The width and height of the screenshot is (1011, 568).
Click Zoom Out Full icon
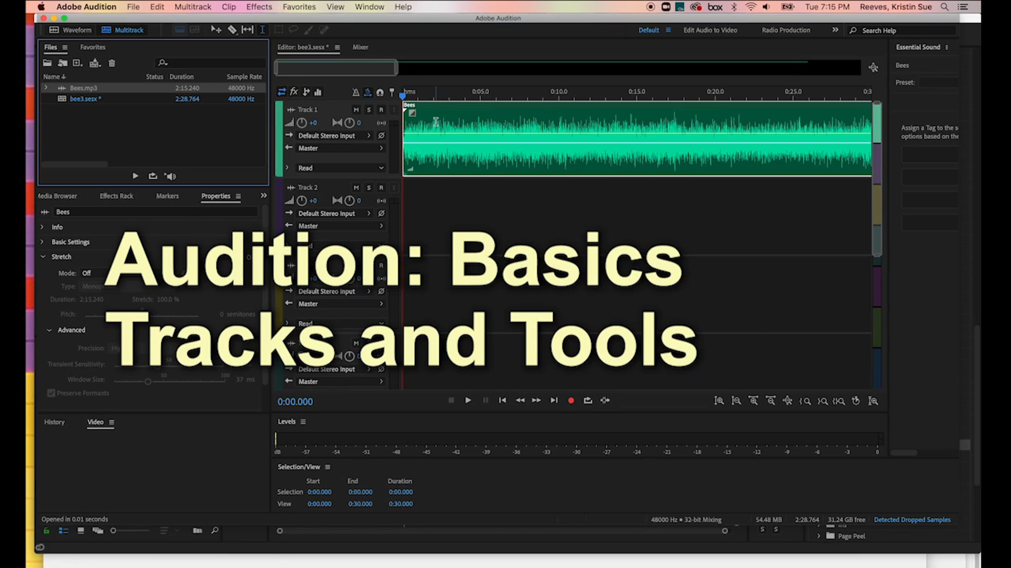[x=787, y=401]
